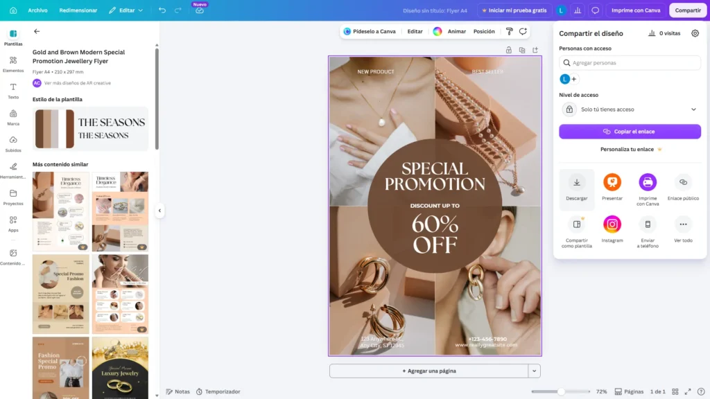Click the design title field

(435, 10)
